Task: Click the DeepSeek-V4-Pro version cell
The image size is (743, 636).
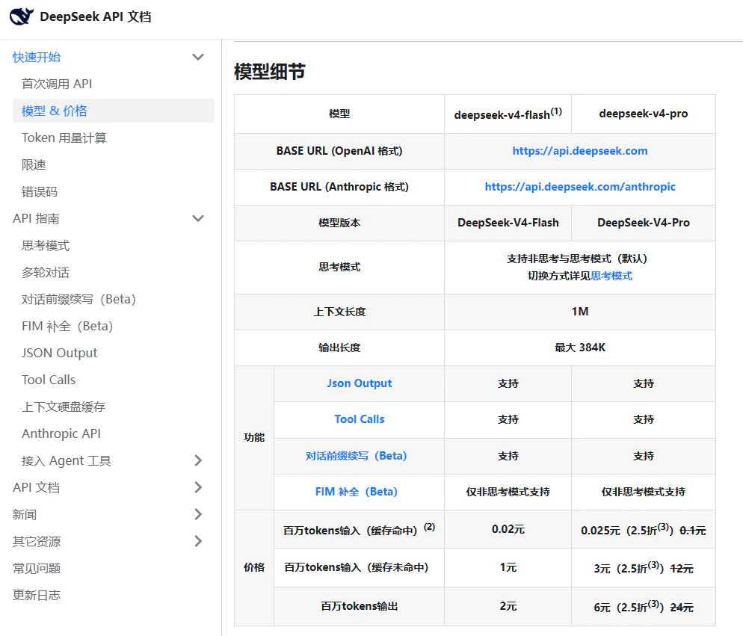Action: tap(644, 223)
